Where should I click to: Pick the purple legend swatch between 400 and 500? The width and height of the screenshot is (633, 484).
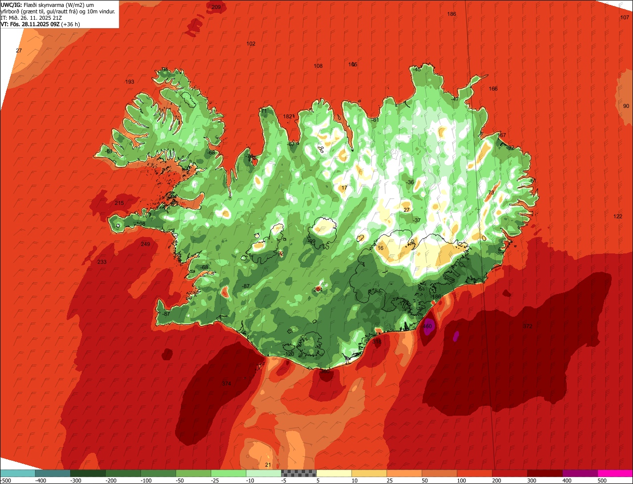[x=580, y=473]
